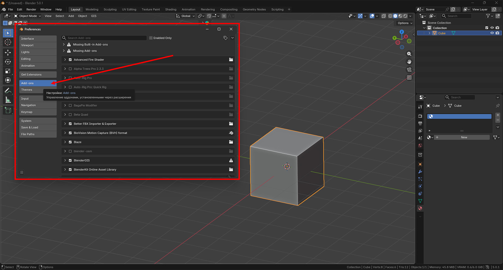Disable the Advanced Fire Shader add-on checkbox
The width and height of the screenshot is (503, 270).
(70, 60)
